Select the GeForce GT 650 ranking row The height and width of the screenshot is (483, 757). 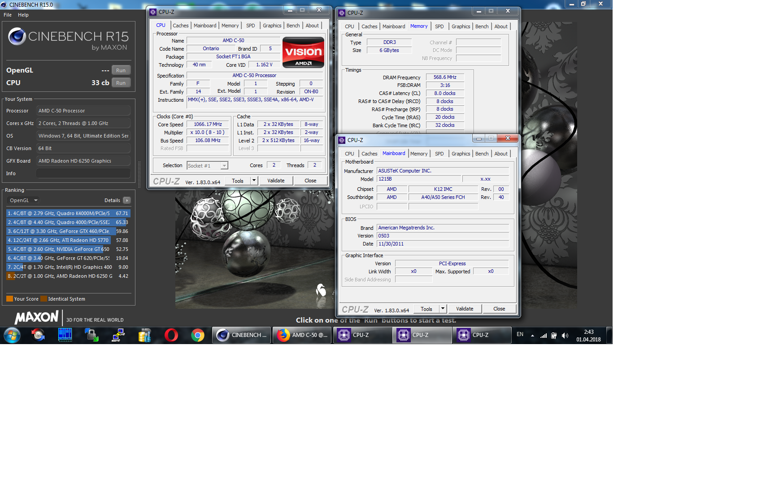click(x=68, y=249)
